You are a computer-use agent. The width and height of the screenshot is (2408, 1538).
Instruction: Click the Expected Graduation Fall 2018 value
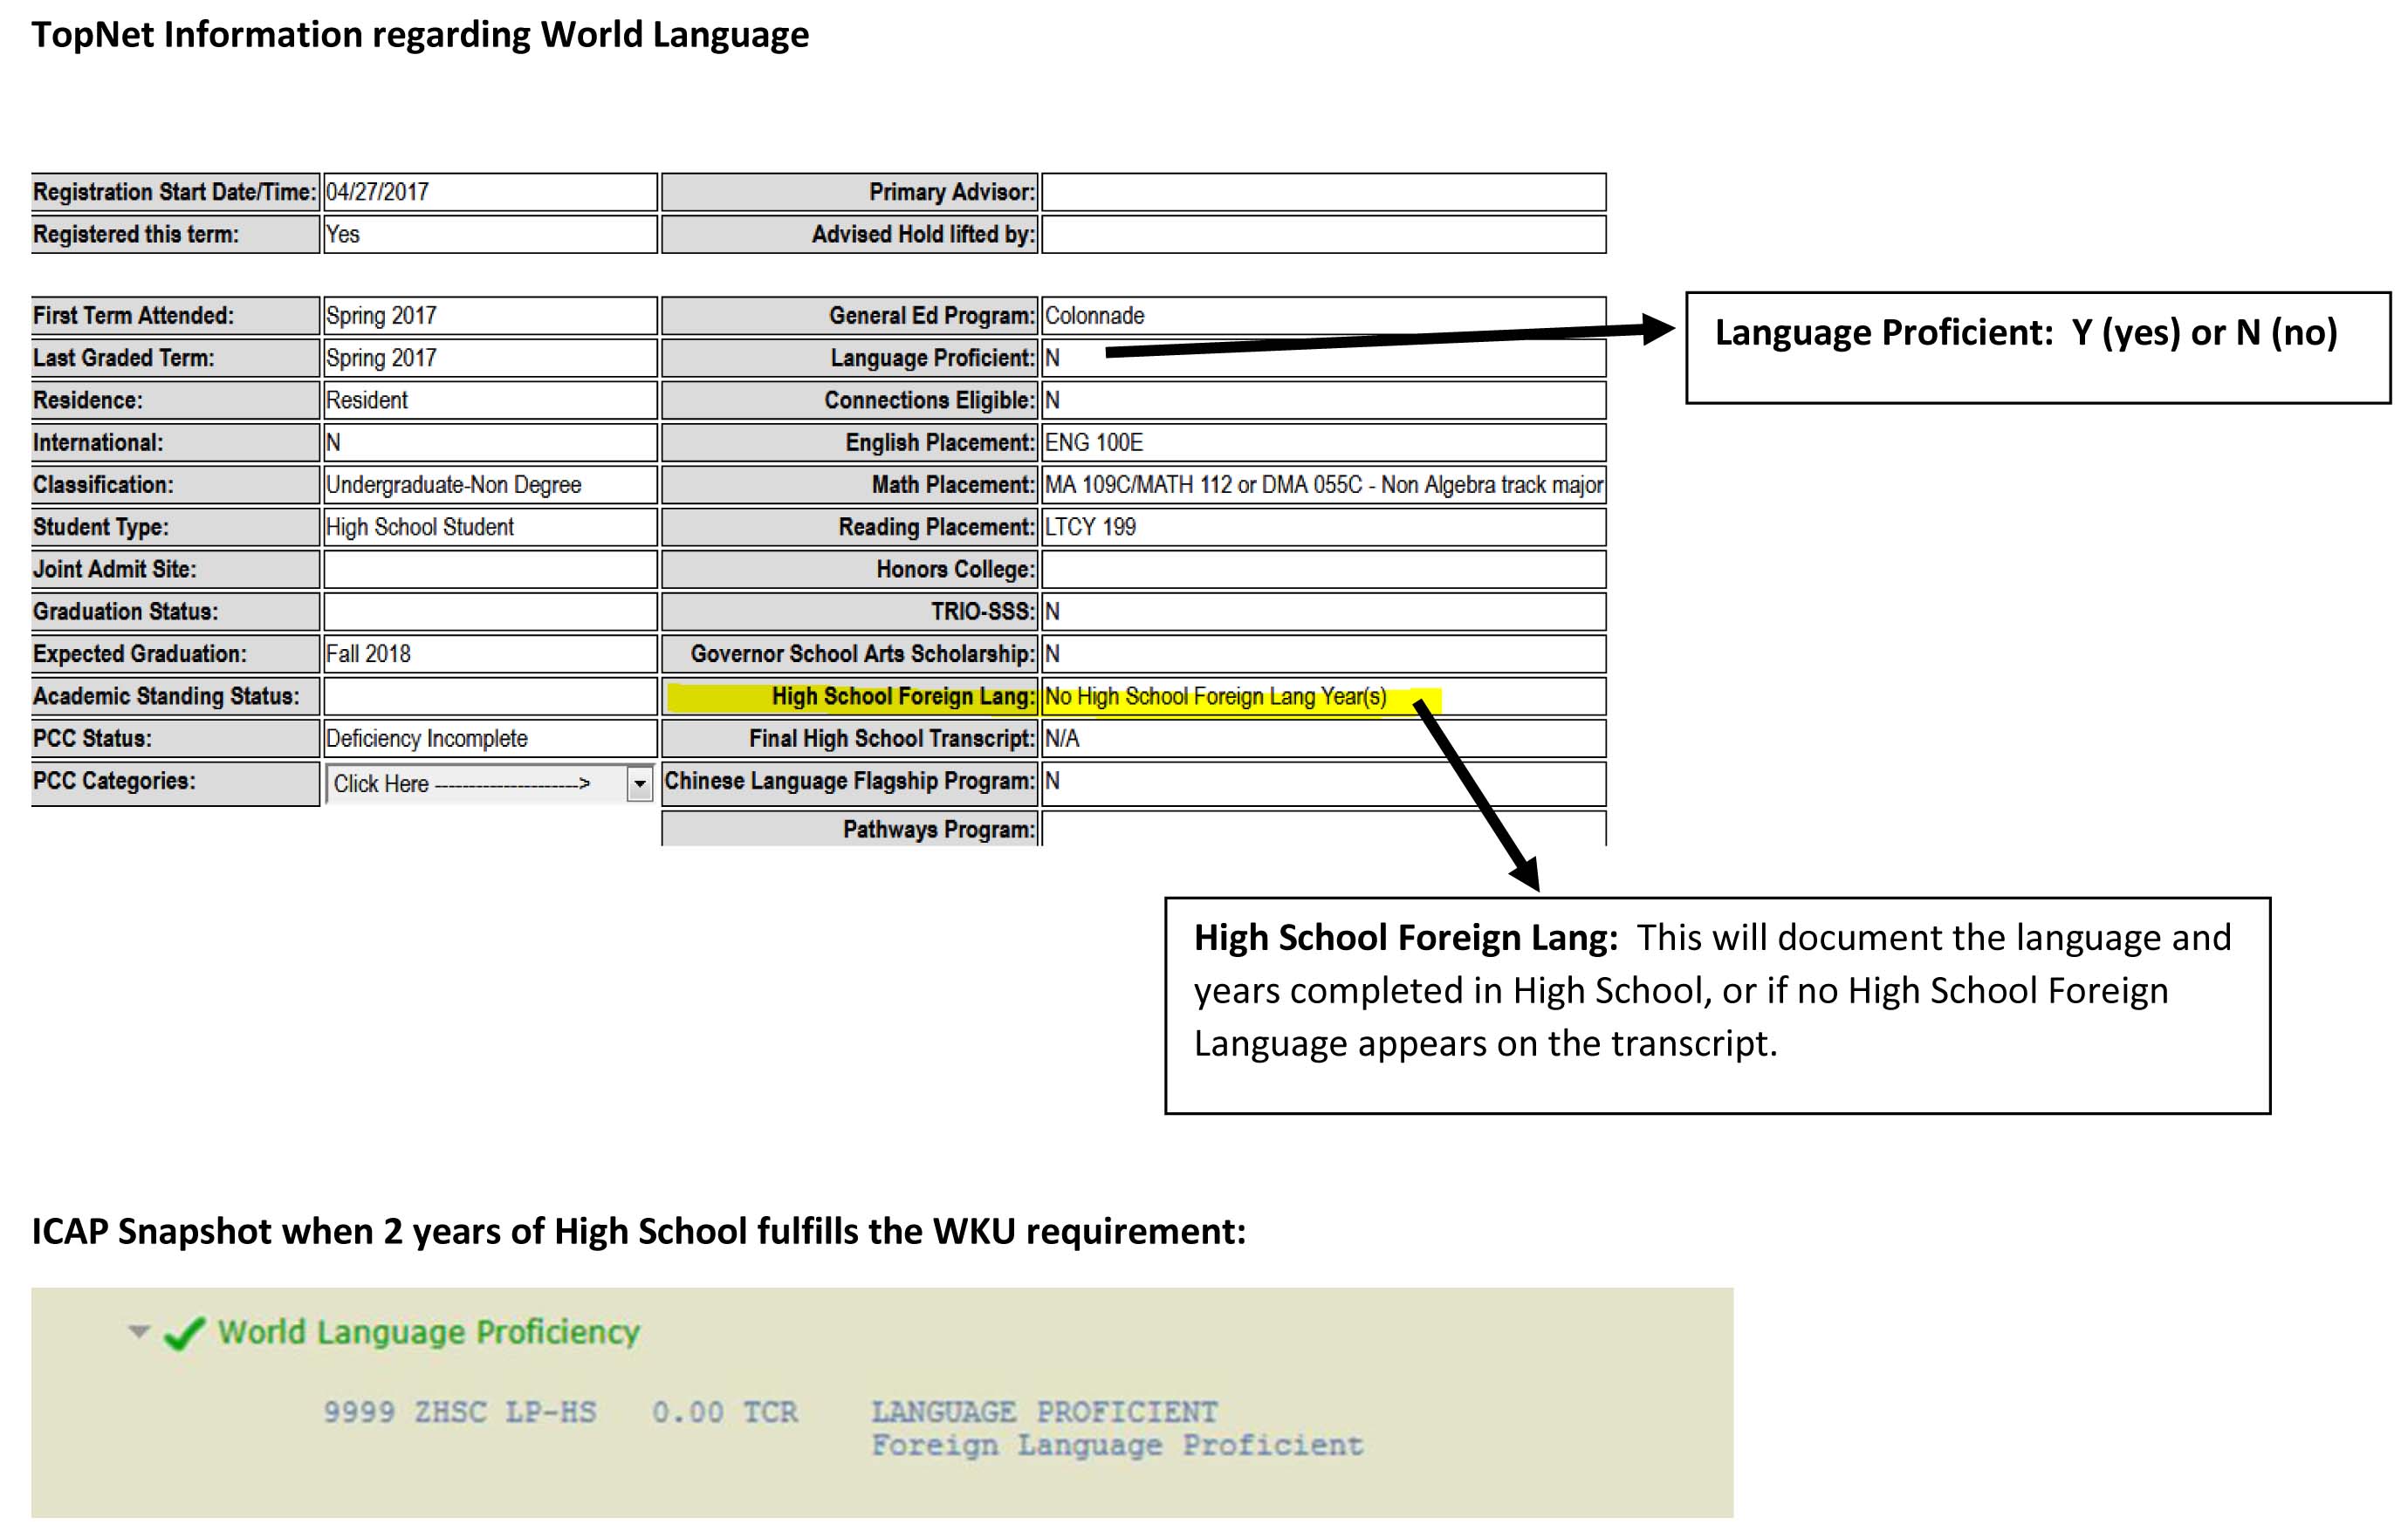488,653
